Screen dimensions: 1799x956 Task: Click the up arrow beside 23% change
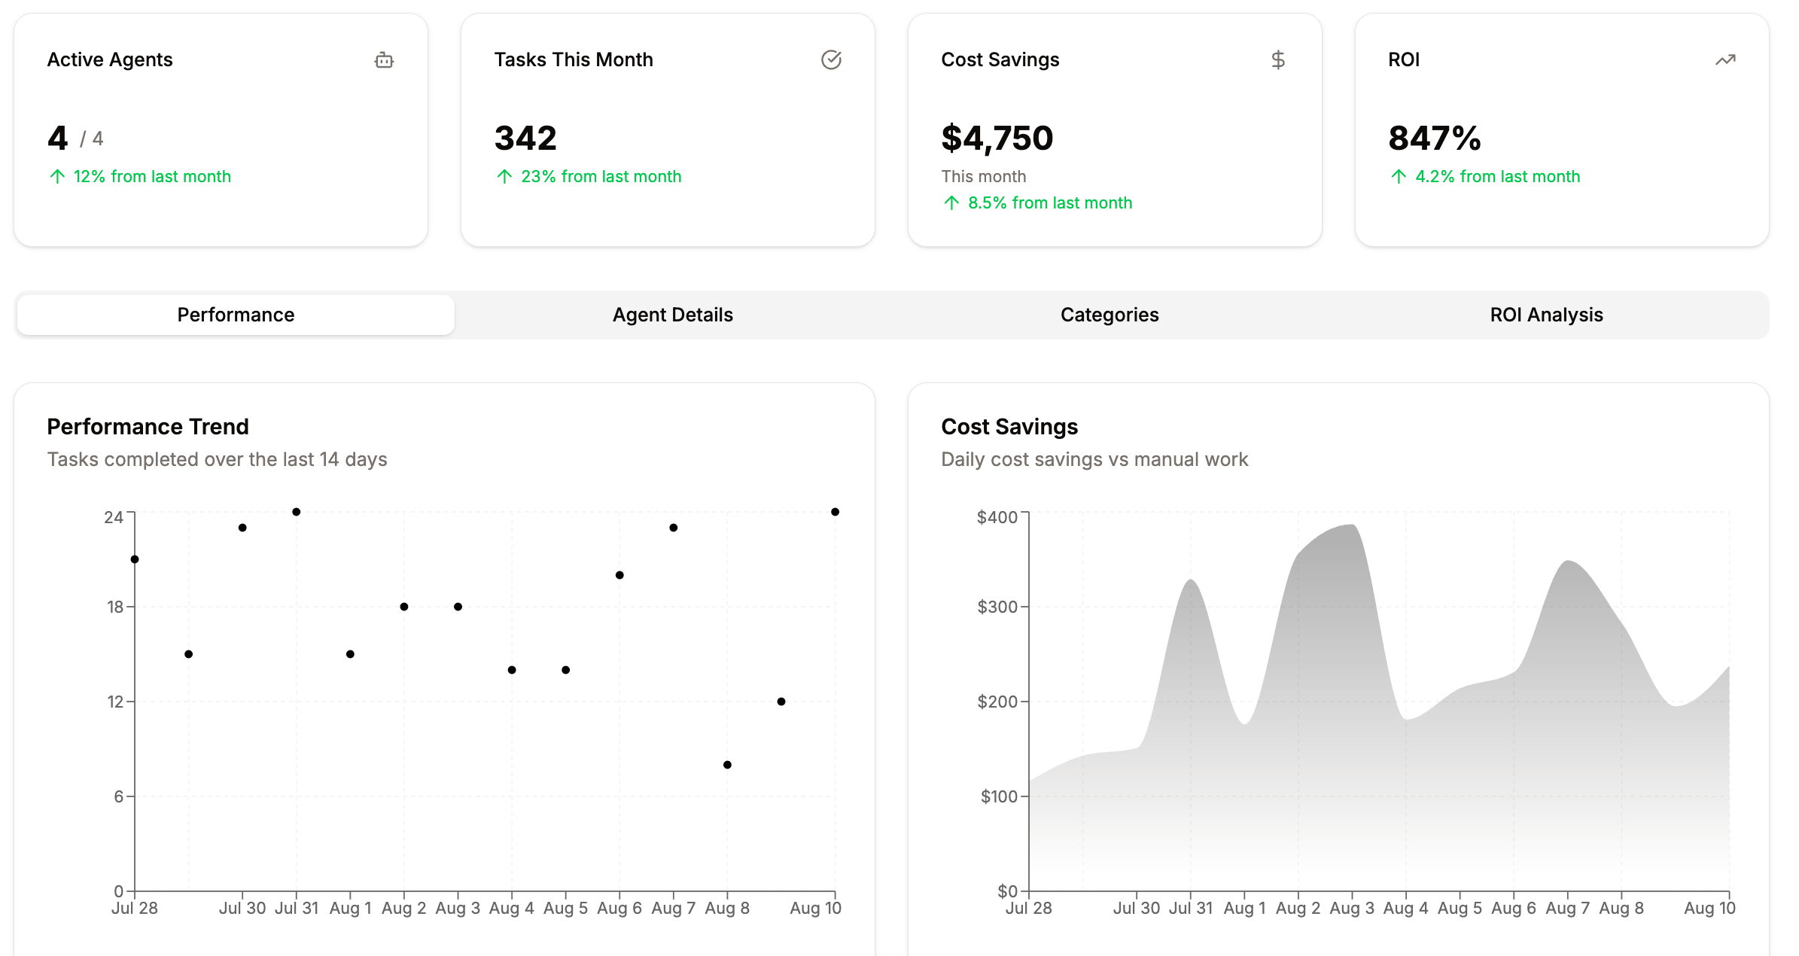(x=503, y=176)
